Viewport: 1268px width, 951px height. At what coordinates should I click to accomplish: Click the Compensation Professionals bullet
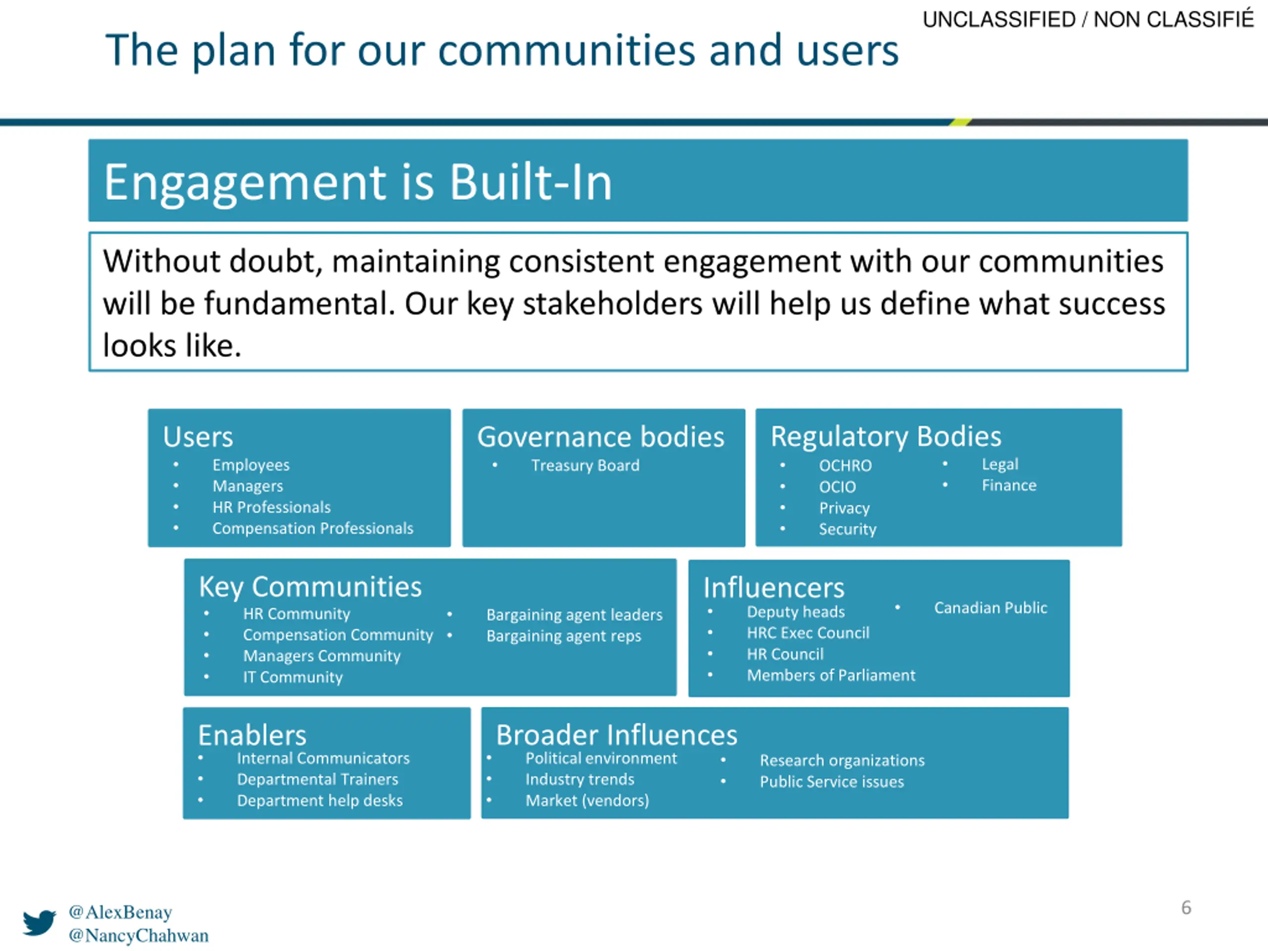pos(313,528)
